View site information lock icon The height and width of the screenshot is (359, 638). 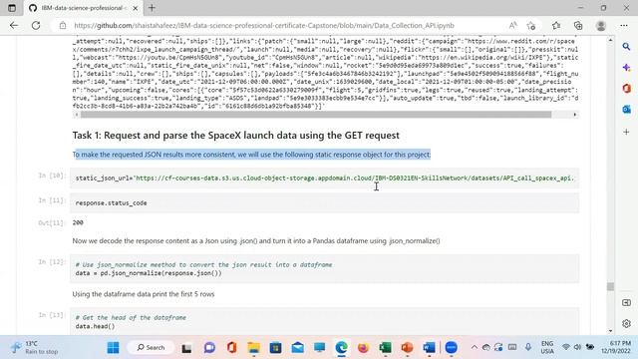tap(63, 25)
